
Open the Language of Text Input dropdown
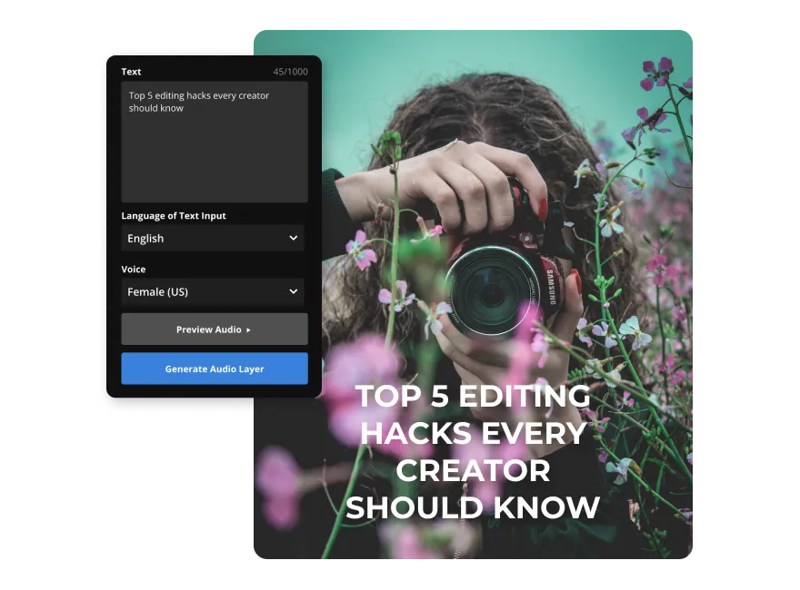213,239
